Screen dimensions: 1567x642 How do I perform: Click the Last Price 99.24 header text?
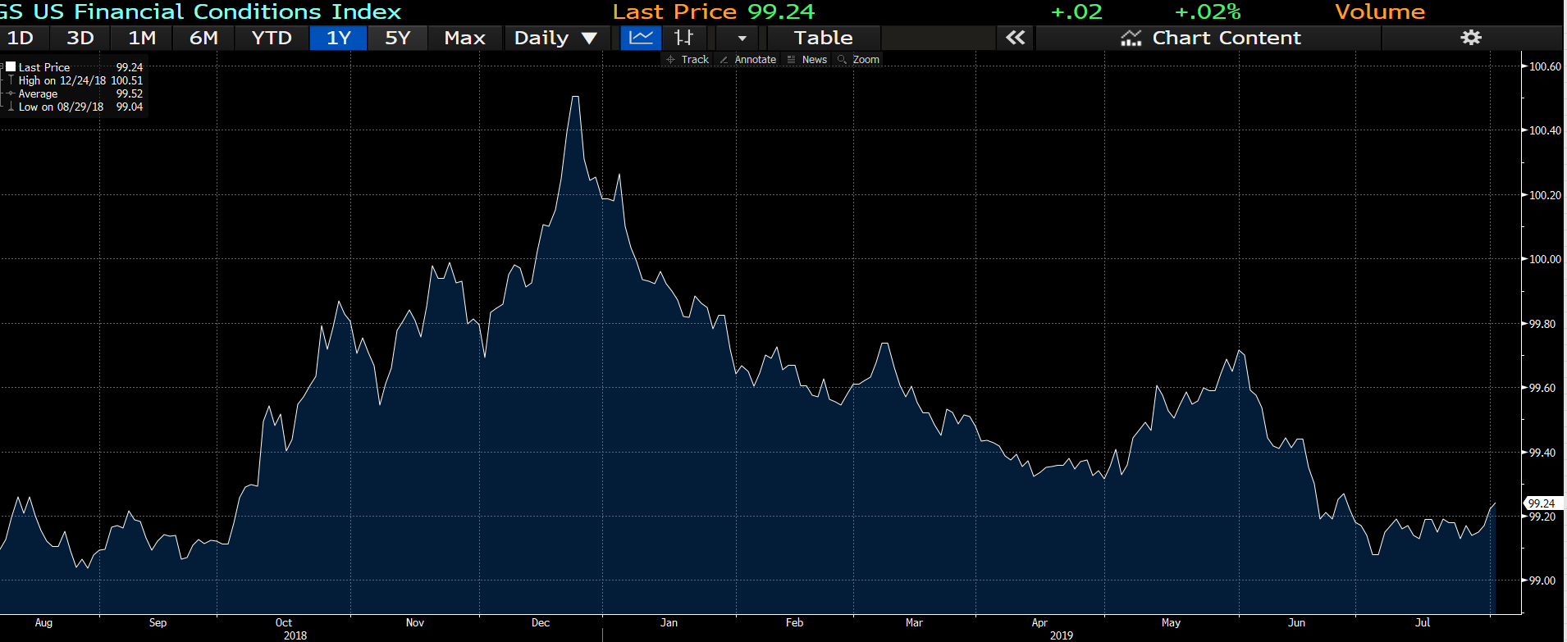pyautogui.click(x=714, y=11)
